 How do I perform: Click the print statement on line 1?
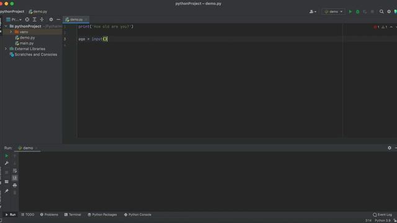(106, 27)
